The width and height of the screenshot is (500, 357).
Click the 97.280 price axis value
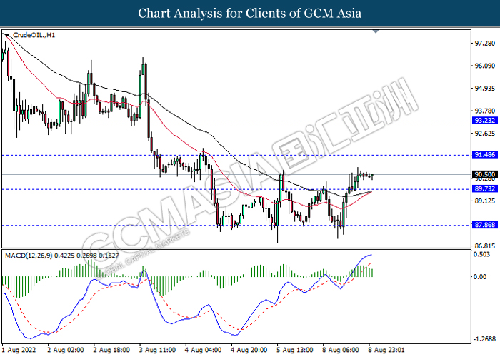[485, 43]
